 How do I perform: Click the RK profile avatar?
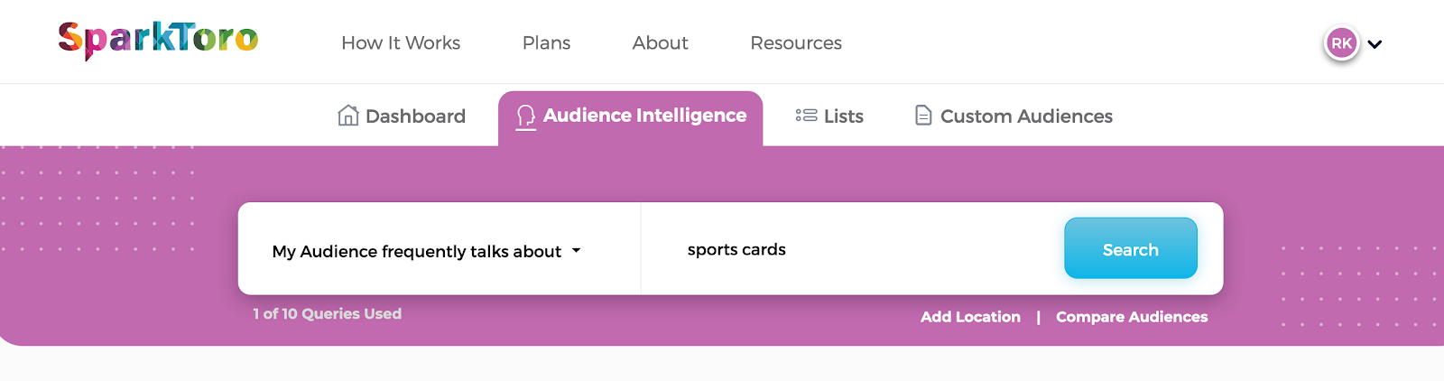[1341, 43]
